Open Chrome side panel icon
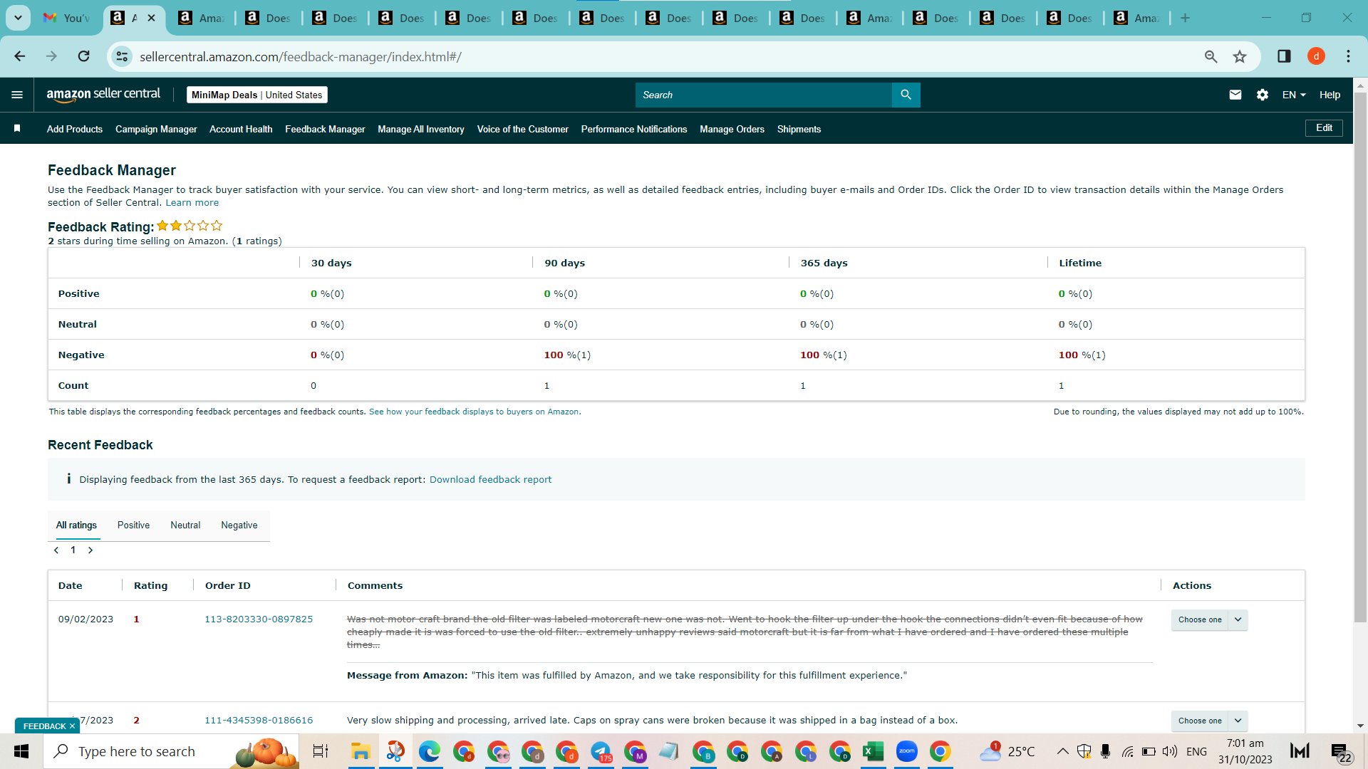 (x=1284, y=56)
